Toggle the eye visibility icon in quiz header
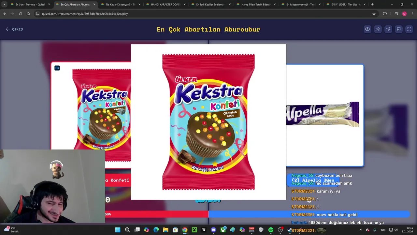417x235 pixels. pos(367,29)
